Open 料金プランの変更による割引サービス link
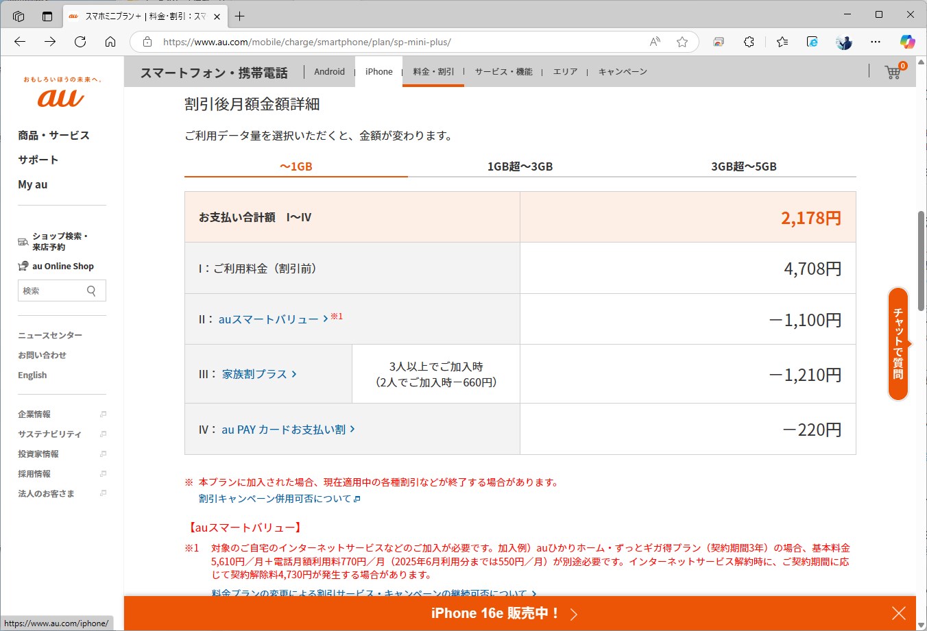Viewport: 927px width, 631px height. (x=374, y=593)
